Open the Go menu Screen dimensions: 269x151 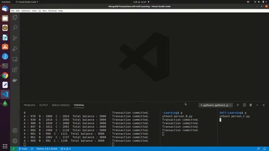[x=40, y=10]
